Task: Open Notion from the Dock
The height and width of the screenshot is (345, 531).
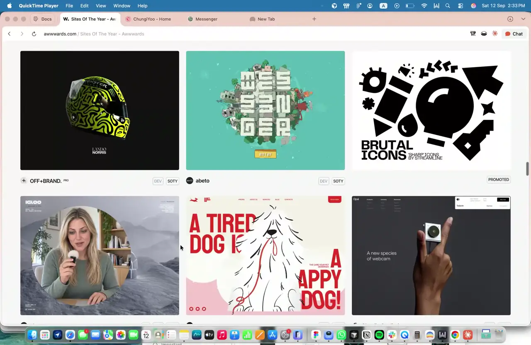Action: click(367, 335)
